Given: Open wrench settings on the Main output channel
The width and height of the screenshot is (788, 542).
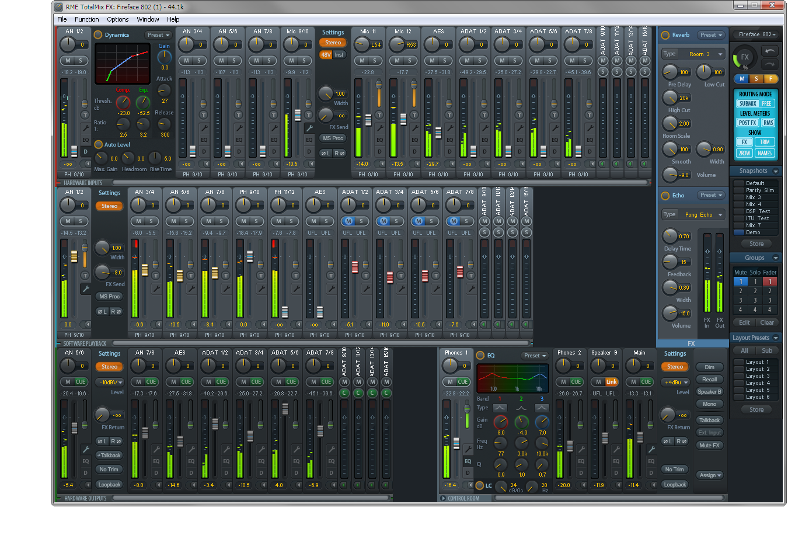Looking at the screenshot, I should pos(651,449).
